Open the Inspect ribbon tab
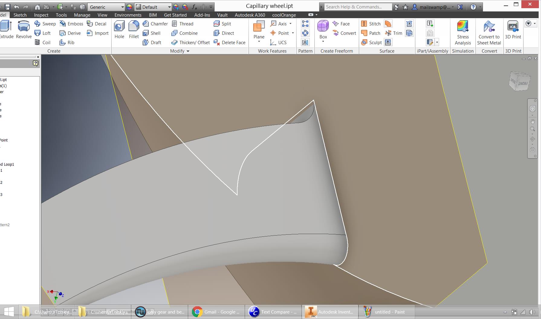 41,15
